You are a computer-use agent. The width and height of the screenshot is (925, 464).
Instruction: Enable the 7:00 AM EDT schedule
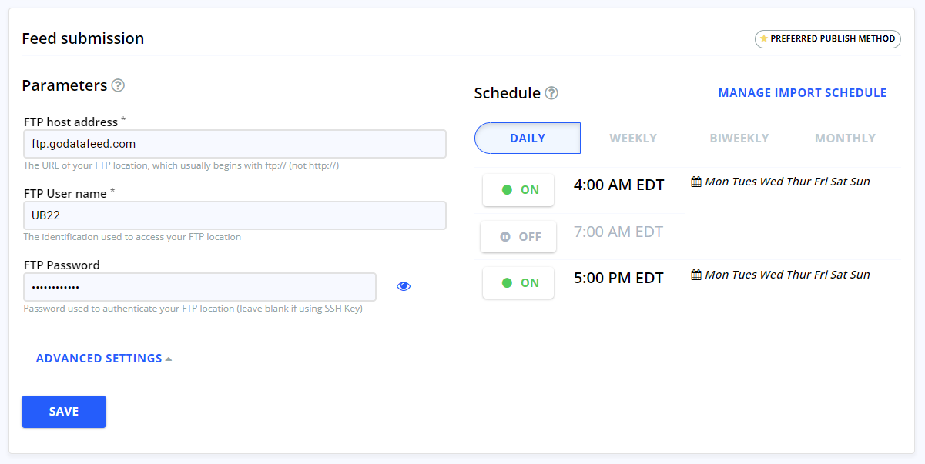click(518, 237)
